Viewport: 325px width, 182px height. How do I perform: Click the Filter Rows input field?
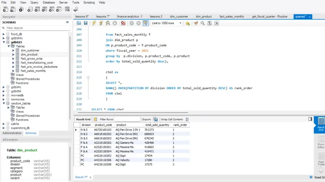point(127,119)
